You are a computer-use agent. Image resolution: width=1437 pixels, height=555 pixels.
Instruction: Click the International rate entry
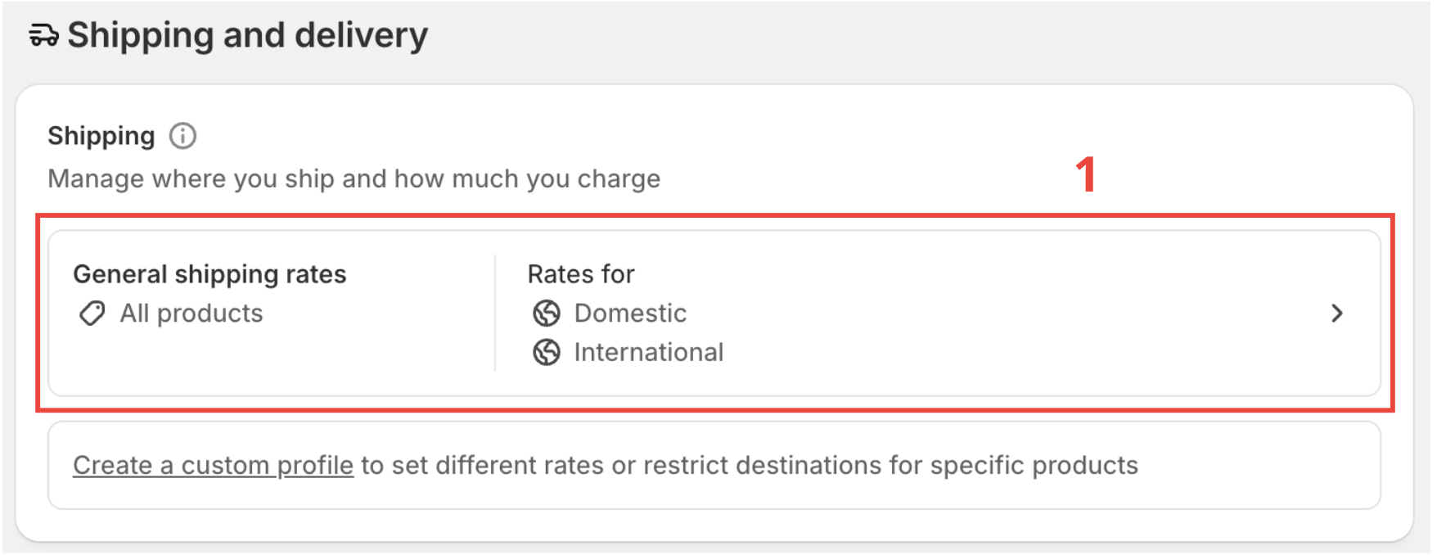click(x=649, y=352)
